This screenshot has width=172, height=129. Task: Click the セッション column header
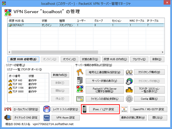119,21
